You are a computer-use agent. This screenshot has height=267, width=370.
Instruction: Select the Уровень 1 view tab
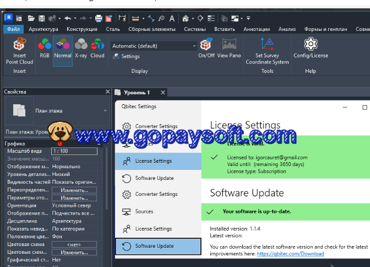(x=137, y=93)
